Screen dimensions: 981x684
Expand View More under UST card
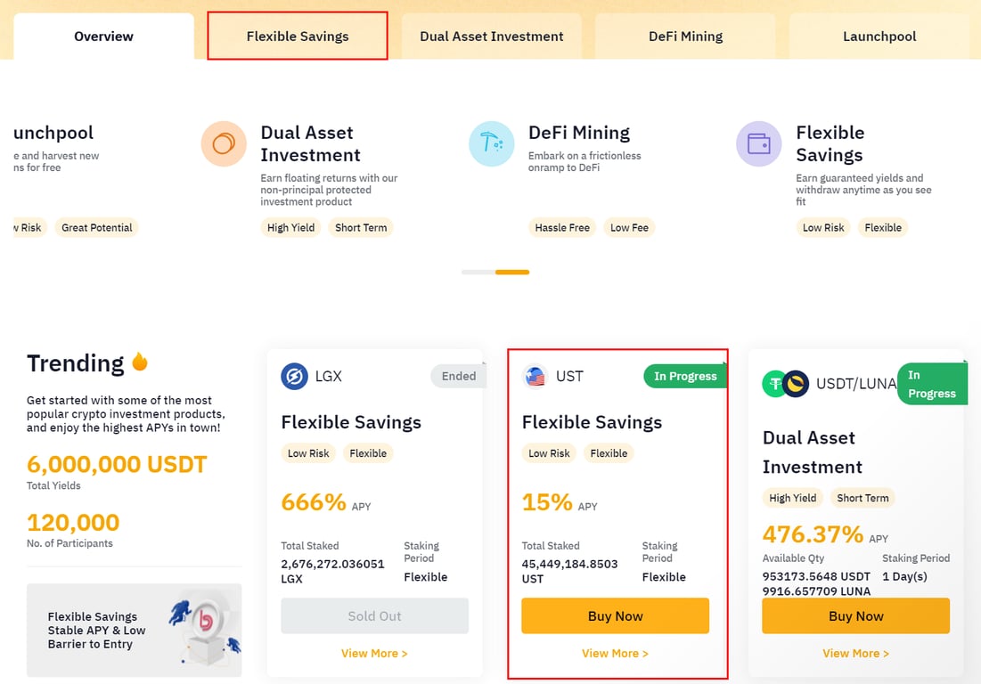tap(615, 654)
